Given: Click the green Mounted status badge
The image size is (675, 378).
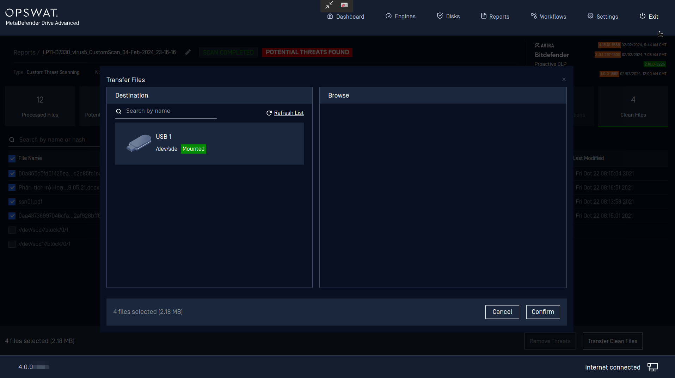Looking at the screenshot, I should [194, 149].
